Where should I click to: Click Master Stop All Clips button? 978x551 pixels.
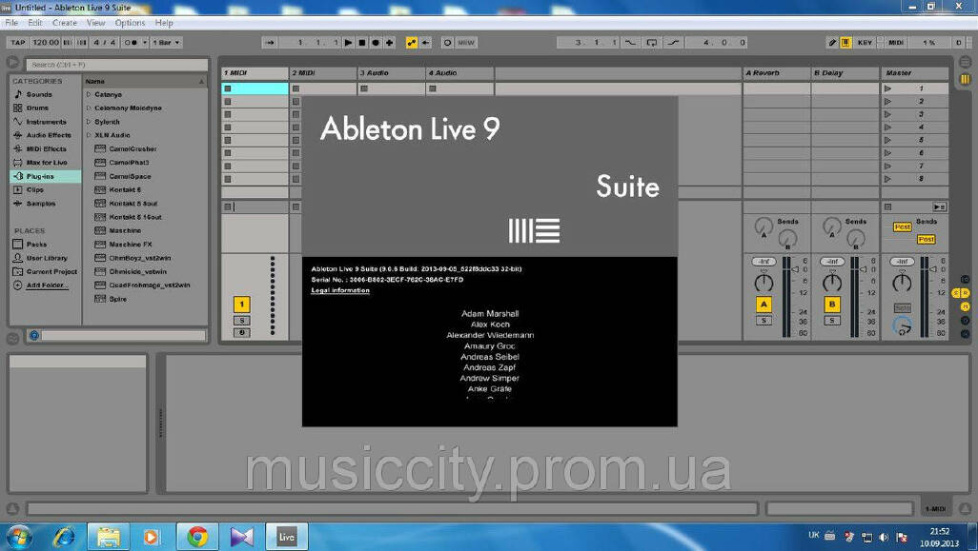point(888,207)
